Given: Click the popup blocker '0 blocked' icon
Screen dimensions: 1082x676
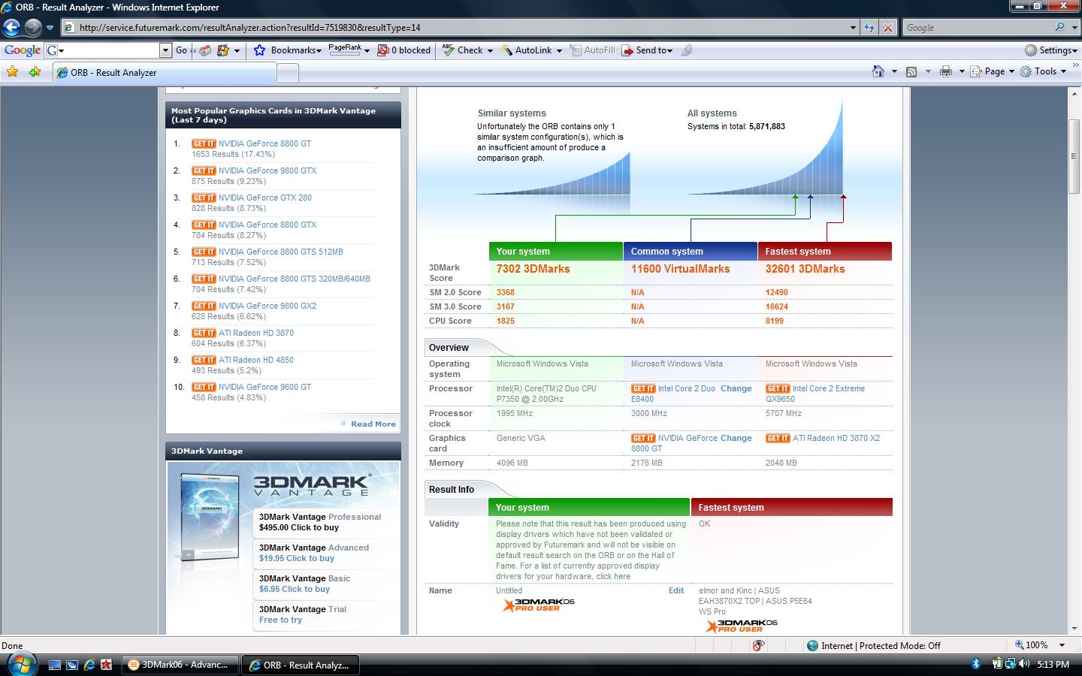Looking at the screenshot, I should click(x=383, y=50).
